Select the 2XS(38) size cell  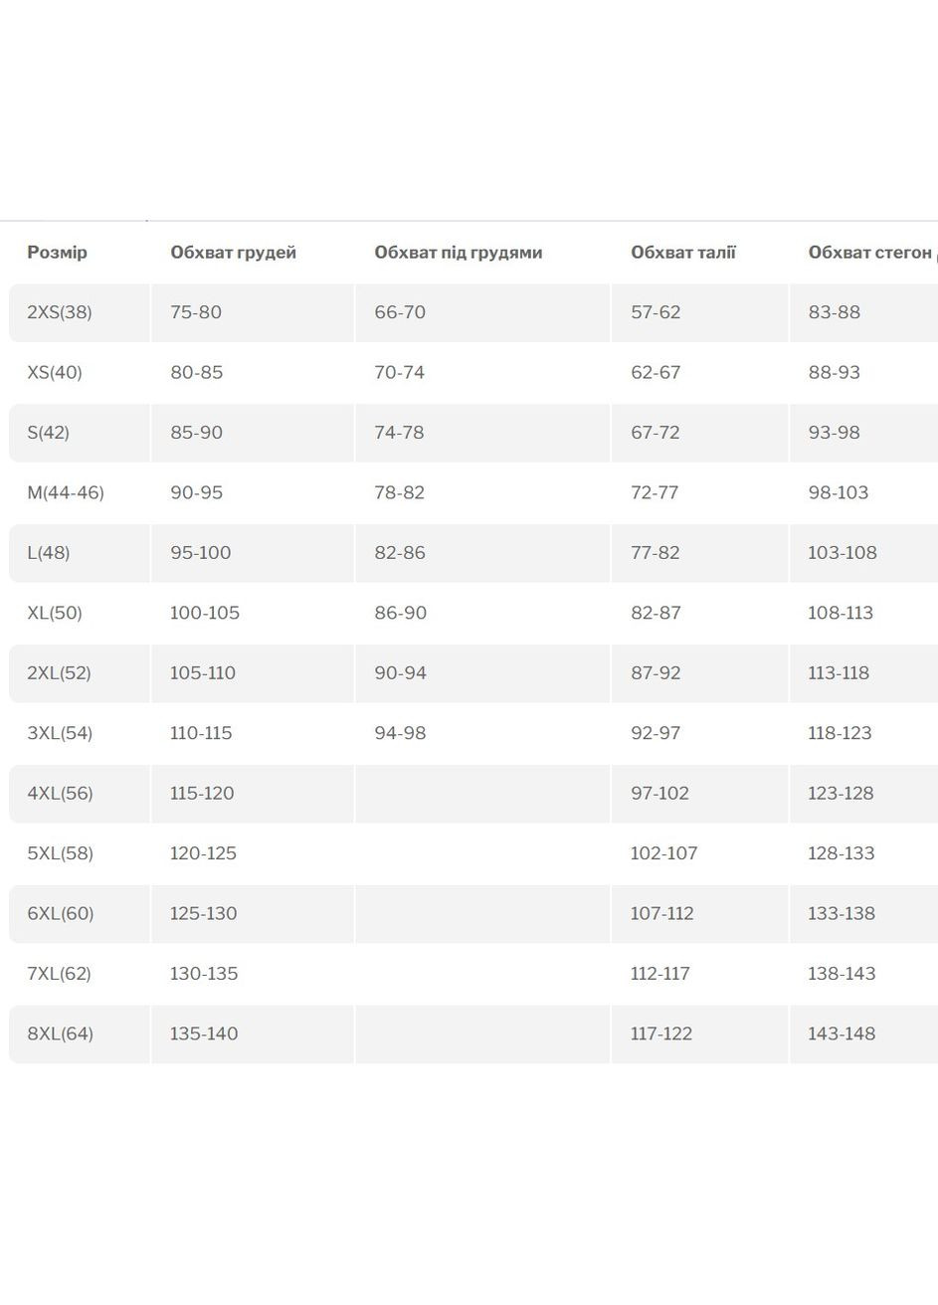click(60, 312)
